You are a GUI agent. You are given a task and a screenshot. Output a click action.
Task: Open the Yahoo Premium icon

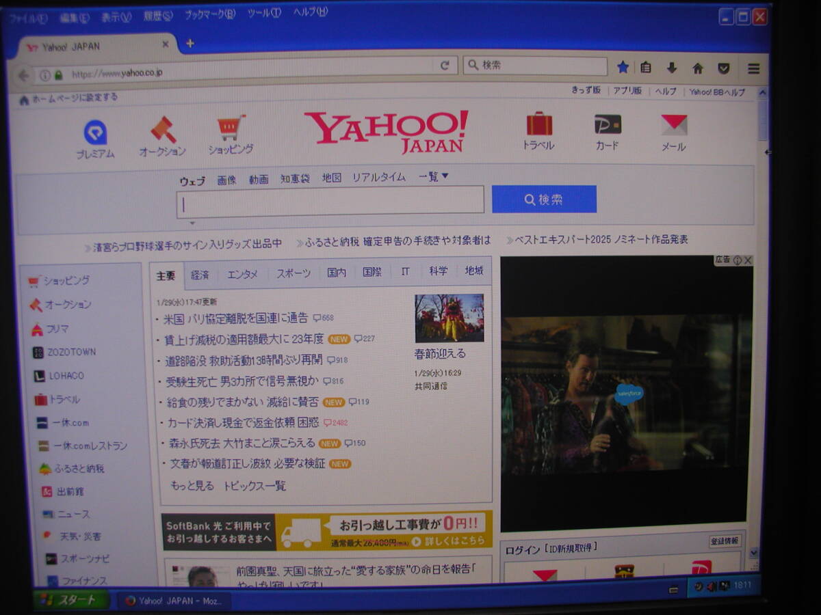point(95,133)
